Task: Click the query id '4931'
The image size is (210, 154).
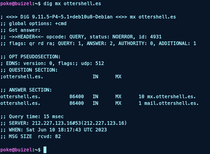Action: click(x=156, y=37)
